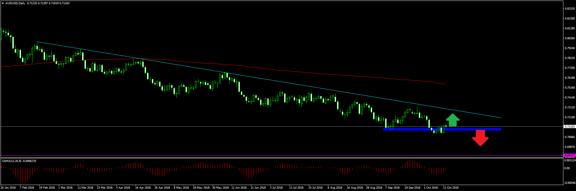Click the 11 Oct 2018 date label

pos(451,188)
